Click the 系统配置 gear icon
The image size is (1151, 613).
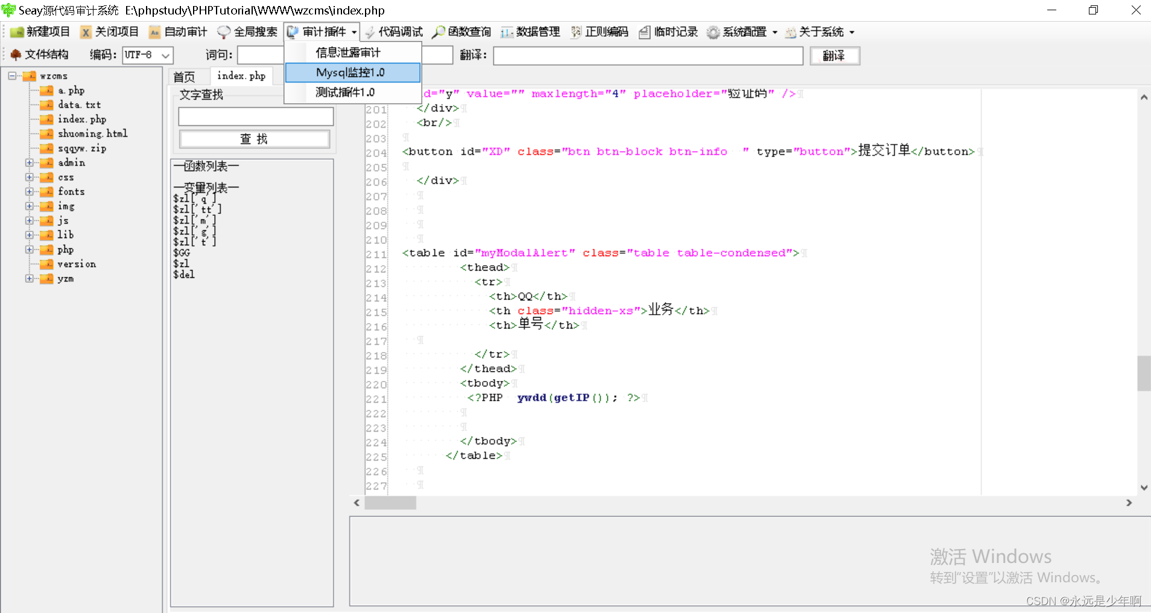coord(714,32)
